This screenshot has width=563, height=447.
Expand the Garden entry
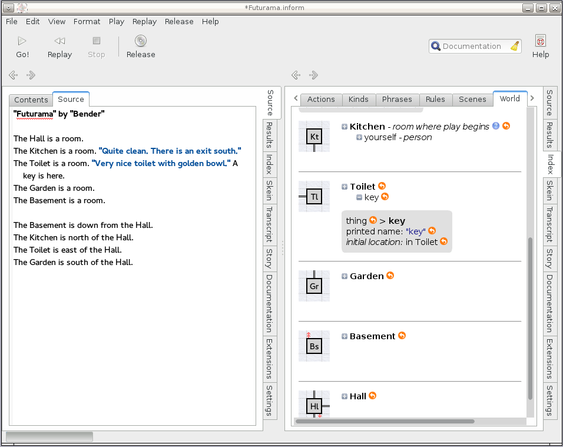(345, 276)
